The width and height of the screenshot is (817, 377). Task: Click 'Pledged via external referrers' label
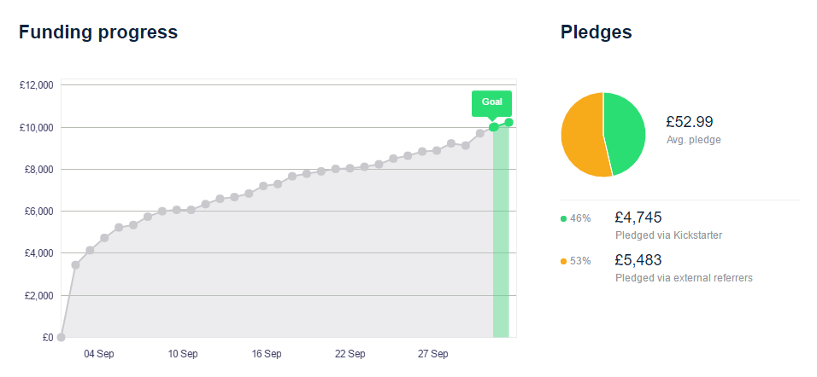pos(684,278)
